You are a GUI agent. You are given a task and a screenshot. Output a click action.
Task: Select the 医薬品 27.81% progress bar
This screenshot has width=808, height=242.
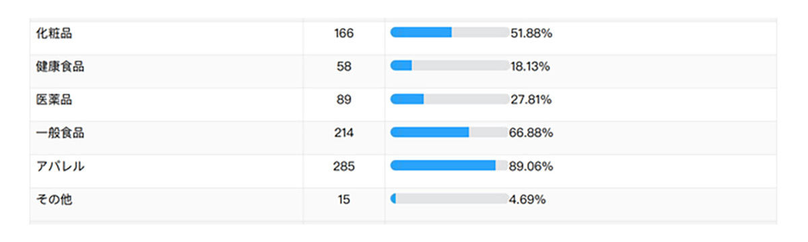click(449, 99)
